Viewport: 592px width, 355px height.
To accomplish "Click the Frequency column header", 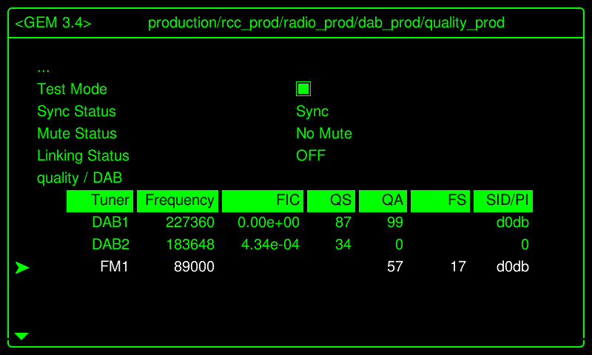I will point(178,200).
